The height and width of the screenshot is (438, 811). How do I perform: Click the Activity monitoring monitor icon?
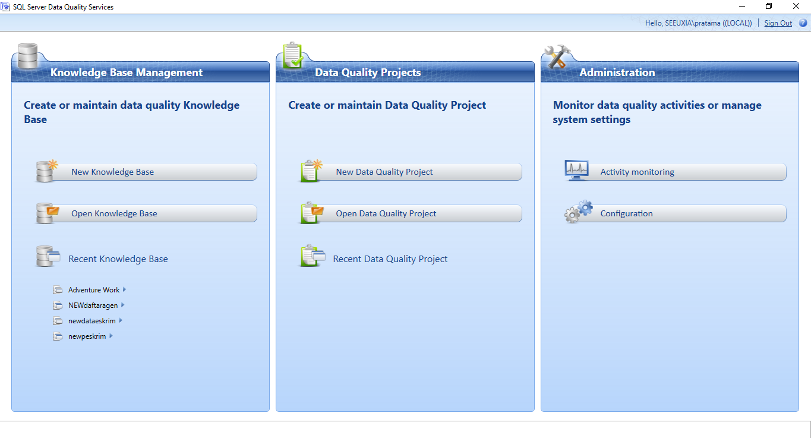[x=576, y=171]
